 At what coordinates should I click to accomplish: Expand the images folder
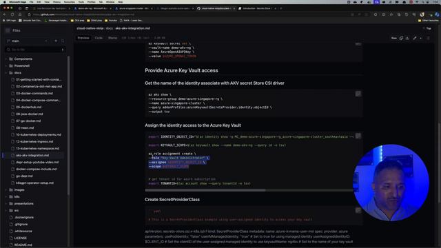19,190
